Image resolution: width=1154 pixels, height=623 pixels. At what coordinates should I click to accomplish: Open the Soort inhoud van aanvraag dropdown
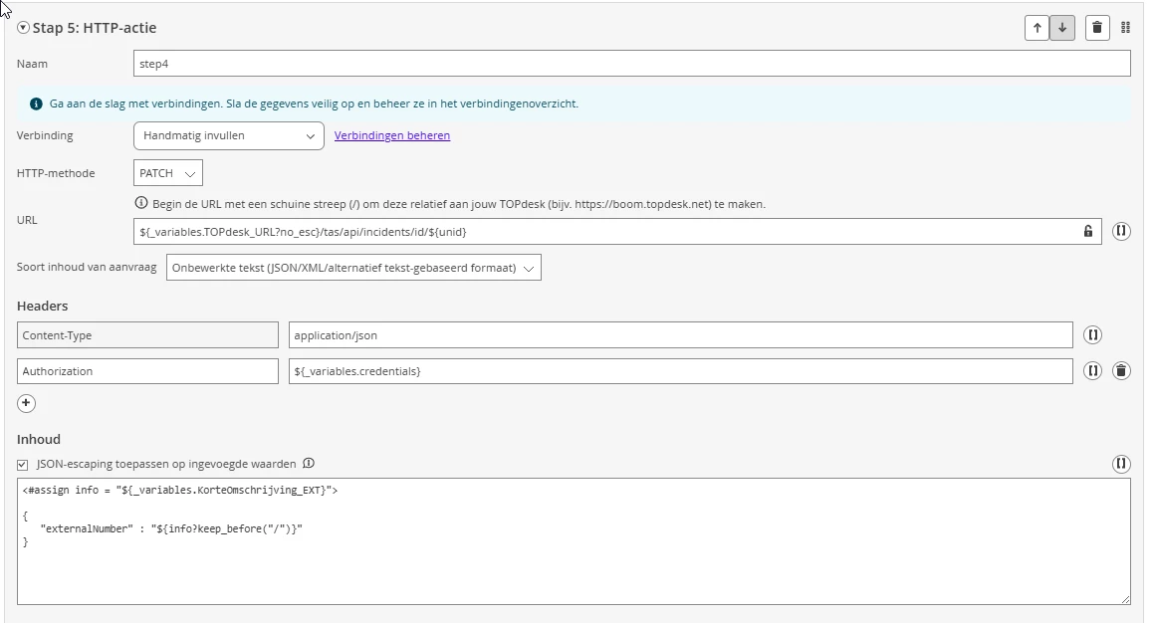point(353,267)
